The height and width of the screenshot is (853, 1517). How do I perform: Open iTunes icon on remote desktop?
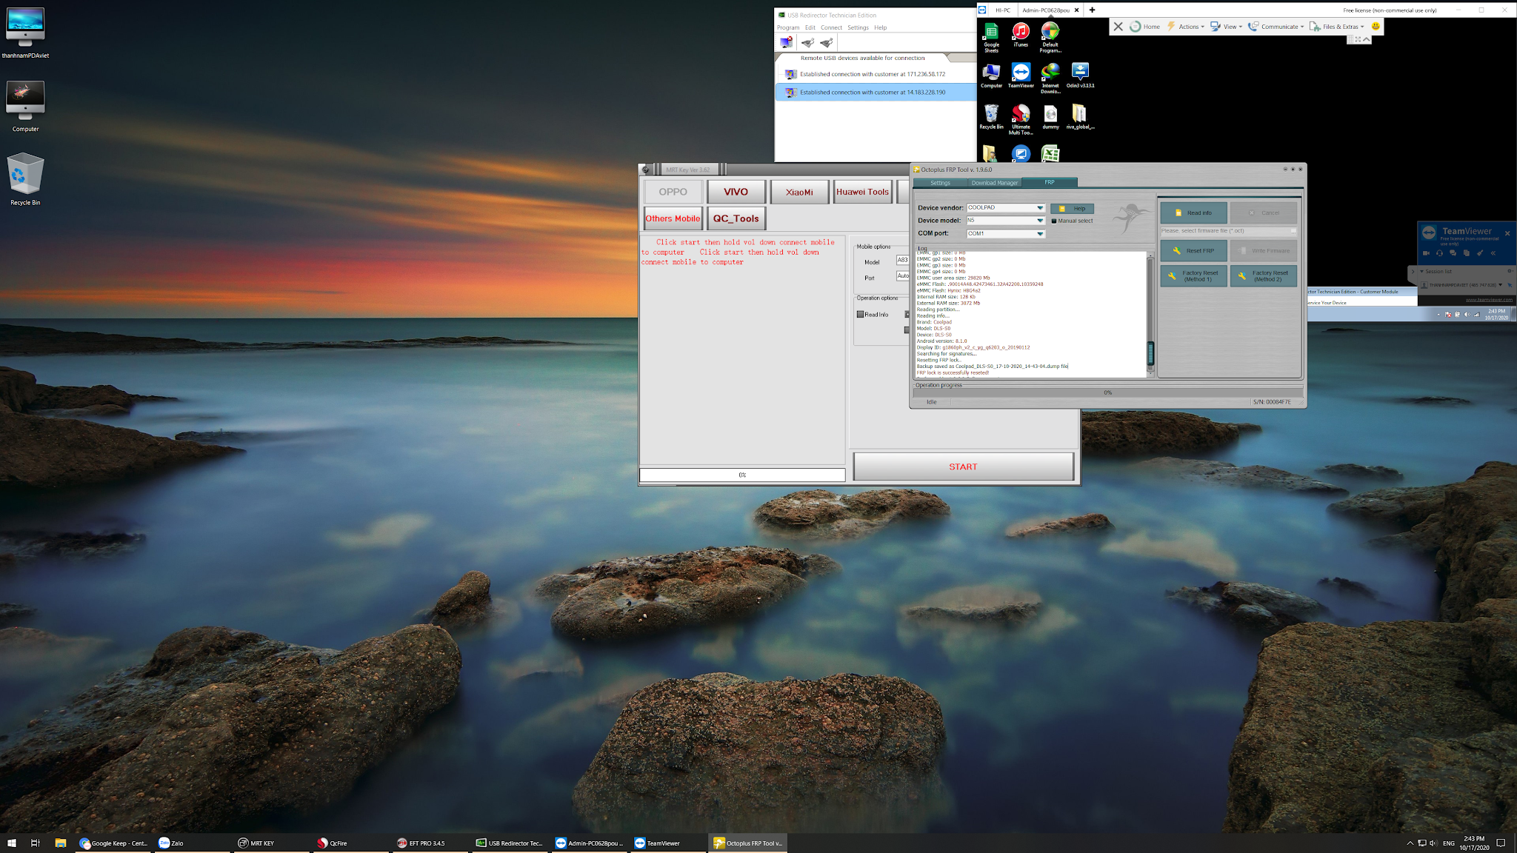(1021, 34)
